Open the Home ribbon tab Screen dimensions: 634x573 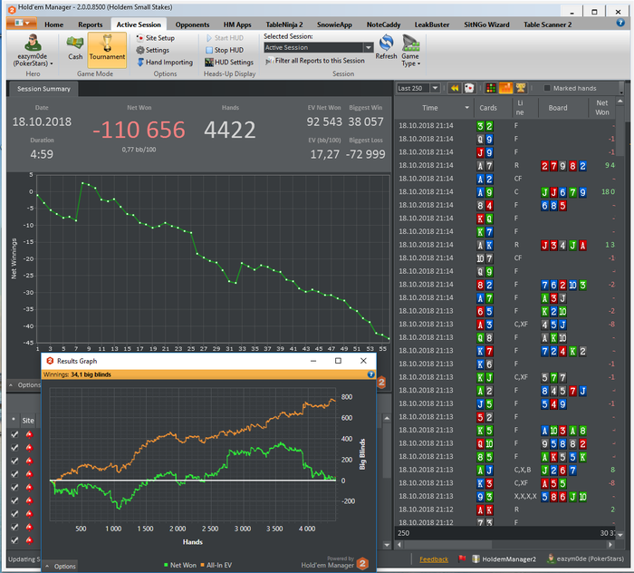click(x=53, y=24)
